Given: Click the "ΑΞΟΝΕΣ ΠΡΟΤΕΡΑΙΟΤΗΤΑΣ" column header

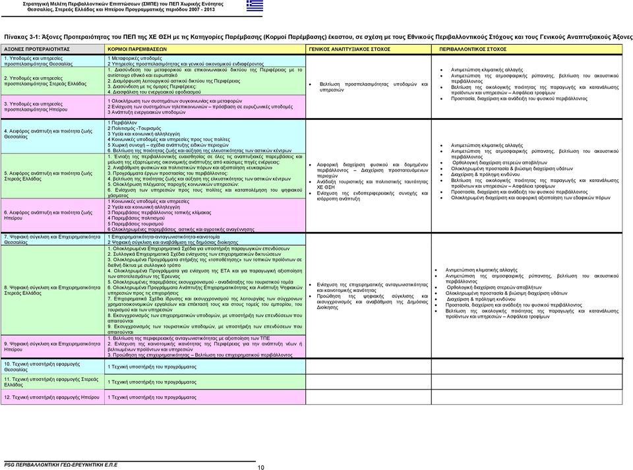Looking at the screenshot, I should pos(53,49).
